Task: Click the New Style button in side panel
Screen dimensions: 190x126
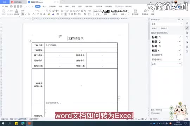Action: pos(154,28)
